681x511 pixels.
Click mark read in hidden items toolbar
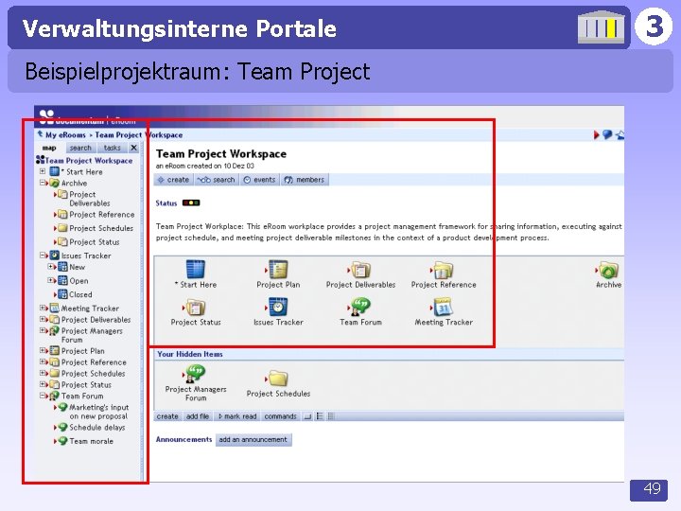click(x=237, y=416)
